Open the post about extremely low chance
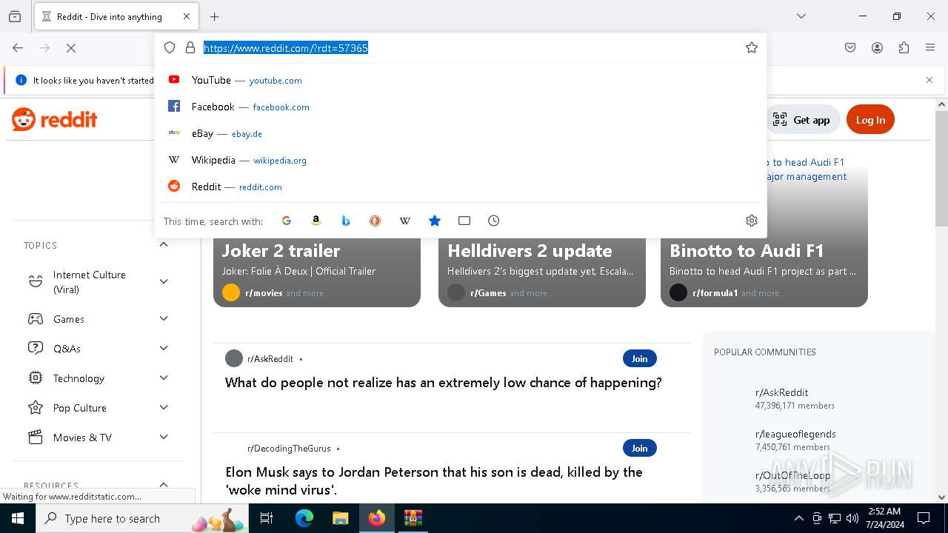Viewport: 948px width, 533px height. [x=443, y=383]
